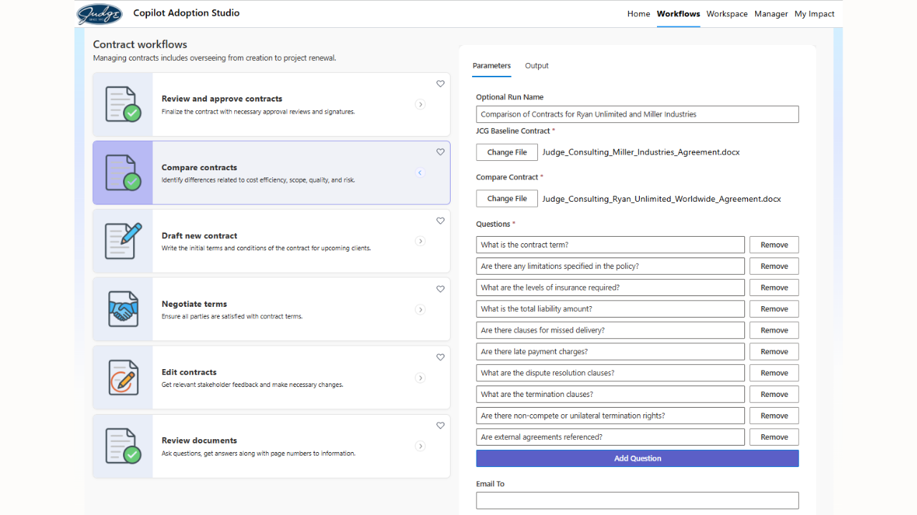Expand Review and approve contracts chevron

pos(421,104)
